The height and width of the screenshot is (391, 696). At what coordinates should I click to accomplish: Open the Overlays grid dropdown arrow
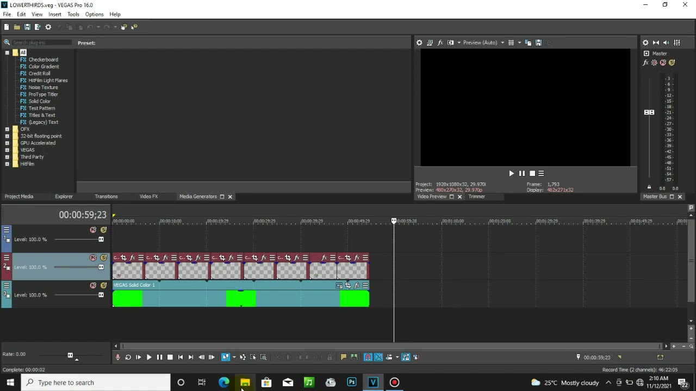coord(519,42)
